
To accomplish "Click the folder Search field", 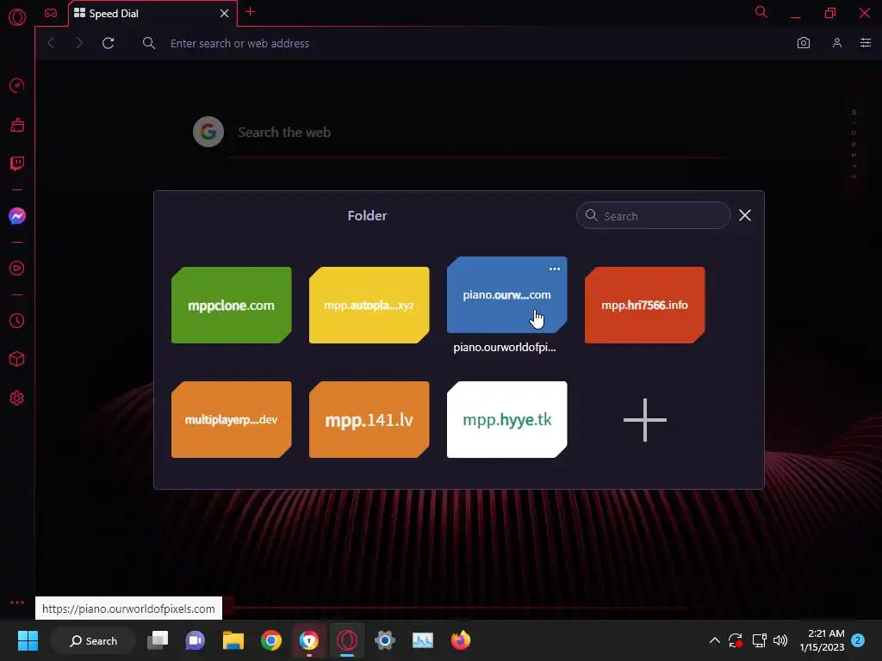I will coord(654,216).
